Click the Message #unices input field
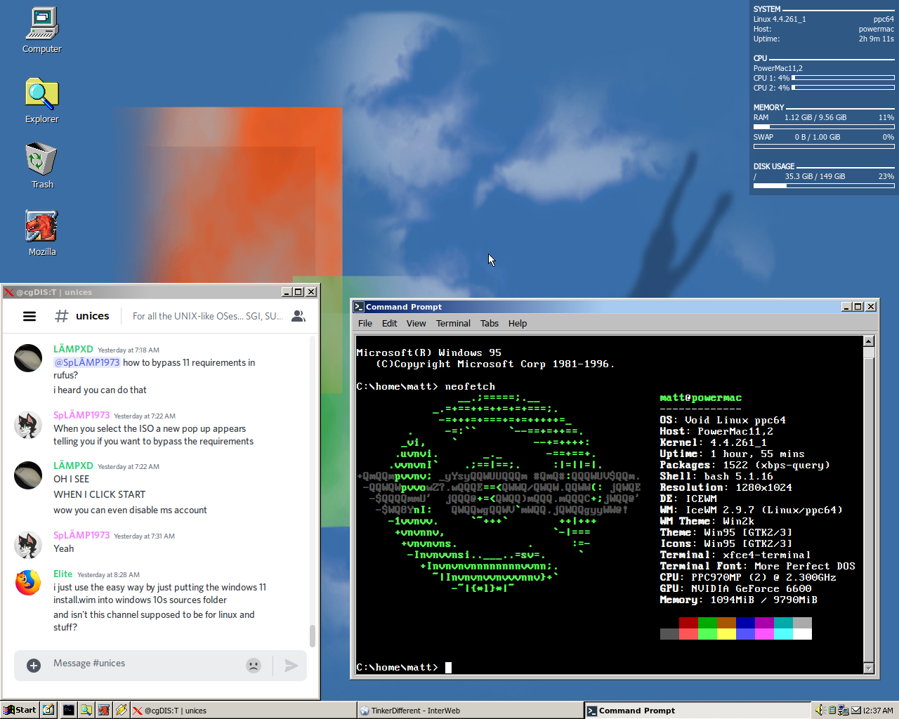The height and width of the screenshot is (719, 899). pyautogui.click(x=144, y=664)
